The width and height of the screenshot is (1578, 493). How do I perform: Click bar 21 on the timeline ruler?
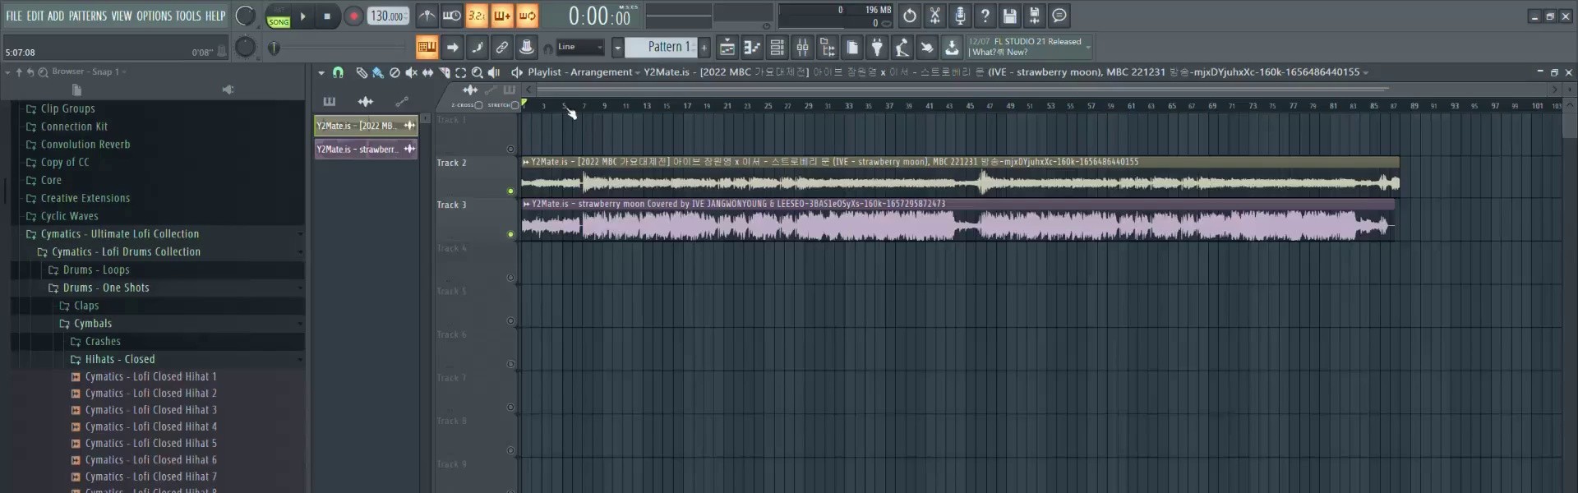(x=727, y=106)
